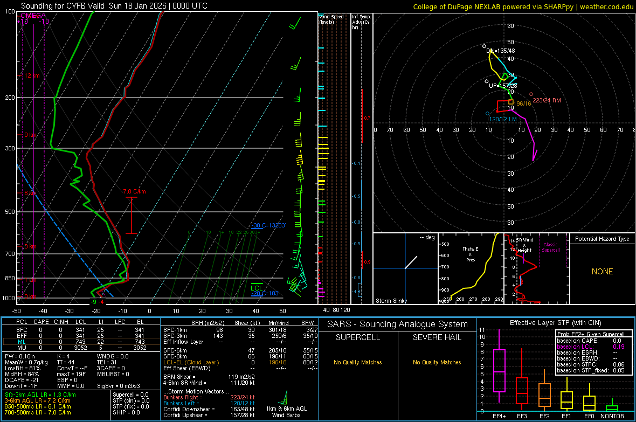Click the OMEGA label
Viewport: 636px width, 422px height.
(x=33, y=16)
